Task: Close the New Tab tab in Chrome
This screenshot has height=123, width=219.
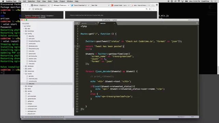Action: (x=109, y=5)
